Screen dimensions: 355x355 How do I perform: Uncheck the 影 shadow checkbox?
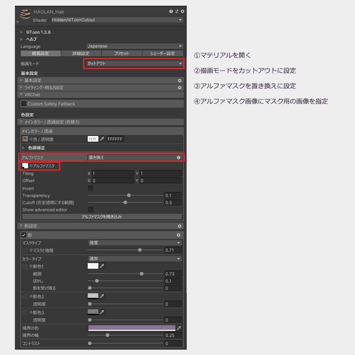[24, 235]
